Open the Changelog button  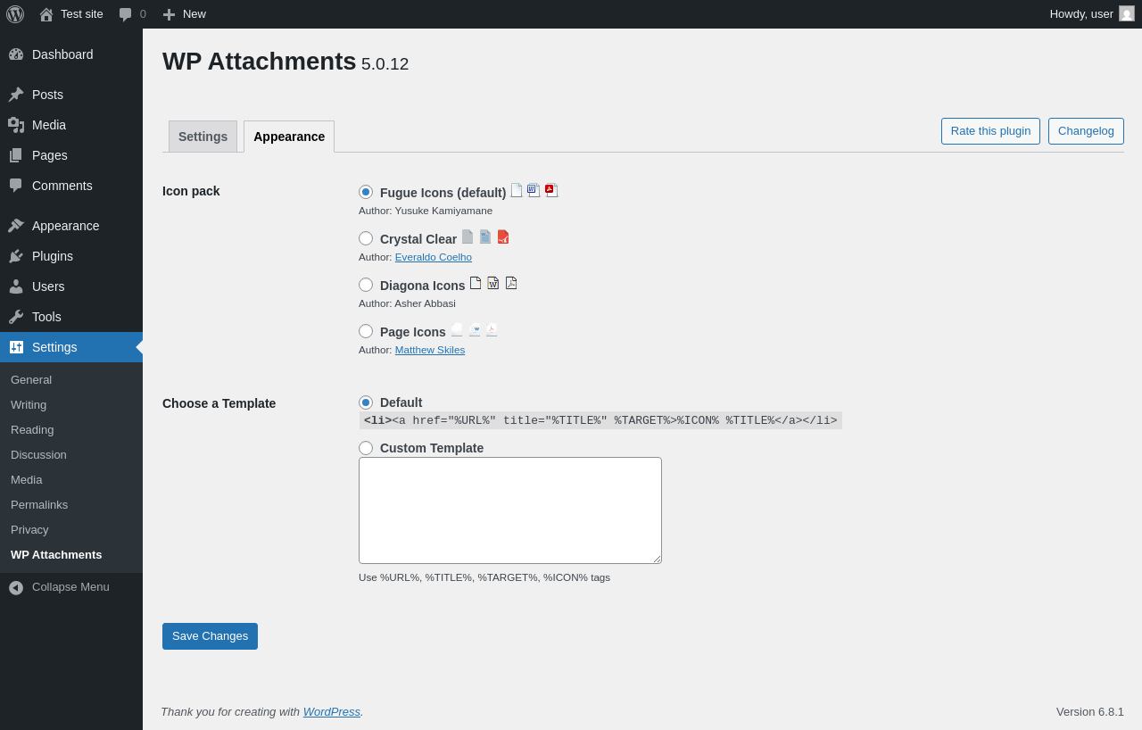tap(1086, 131)
